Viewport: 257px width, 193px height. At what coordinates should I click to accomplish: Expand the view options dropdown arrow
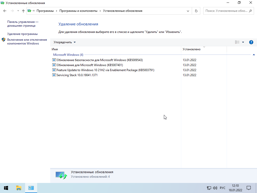pyautogui.click(x=243, y=42)
